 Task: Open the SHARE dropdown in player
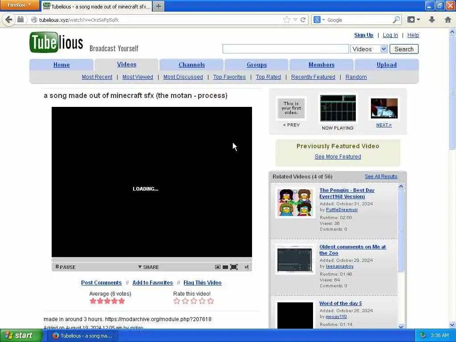[x=148, y=267]
